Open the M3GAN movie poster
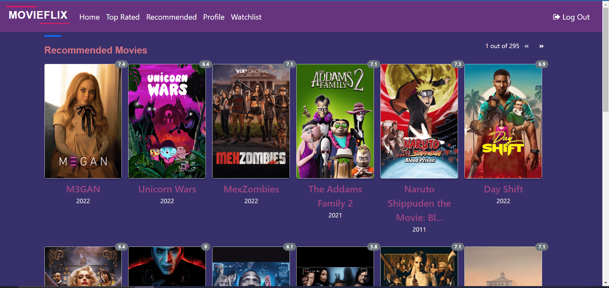This screenshot has height=288, width=609. (x=83, y=121)
